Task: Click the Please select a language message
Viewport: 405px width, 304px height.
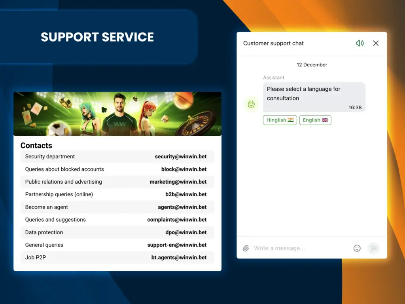Action: (303, 93)
